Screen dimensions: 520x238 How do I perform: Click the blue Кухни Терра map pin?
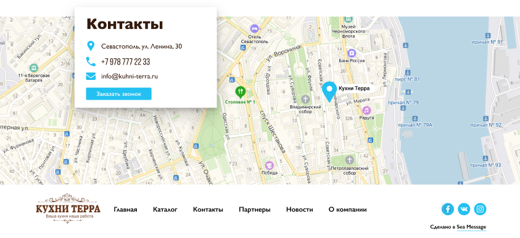click(x=329, y=92)
